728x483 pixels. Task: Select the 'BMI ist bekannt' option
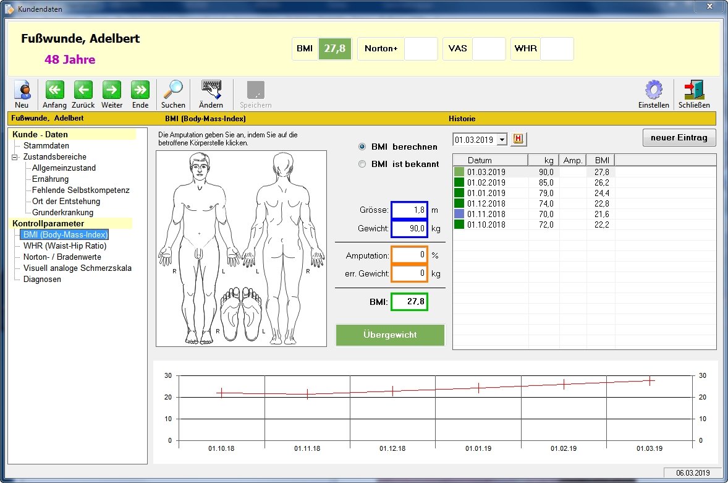coord(362,165)
